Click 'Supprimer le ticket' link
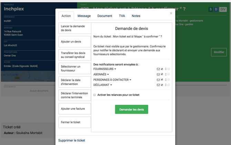 click(x=71, y=141)
